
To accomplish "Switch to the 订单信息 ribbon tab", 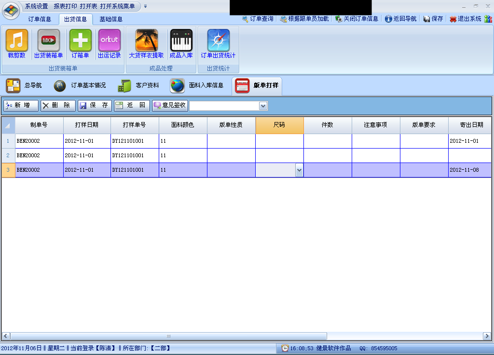I will click(x=40, y=19).
